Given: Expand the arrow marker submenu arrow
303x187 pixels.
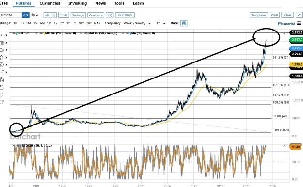Looking at the screenshot, I should [x=6, y=57].
